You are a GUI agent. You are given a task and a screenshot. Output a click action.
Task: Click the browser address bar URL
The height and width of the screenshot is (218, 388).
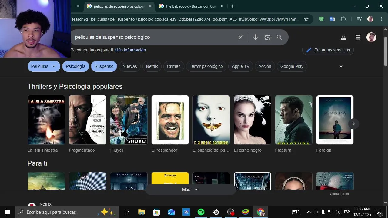185,19
